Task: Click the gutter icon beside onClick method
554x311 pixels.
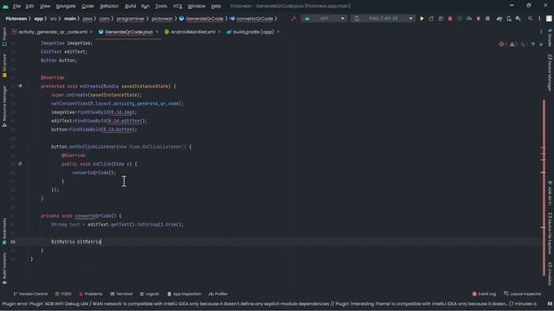Action: (20, 164)
